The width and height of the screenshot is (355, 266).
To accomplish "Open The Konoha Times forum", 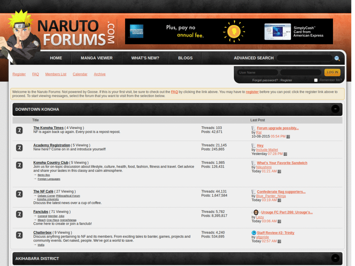I will click(49, 128).
